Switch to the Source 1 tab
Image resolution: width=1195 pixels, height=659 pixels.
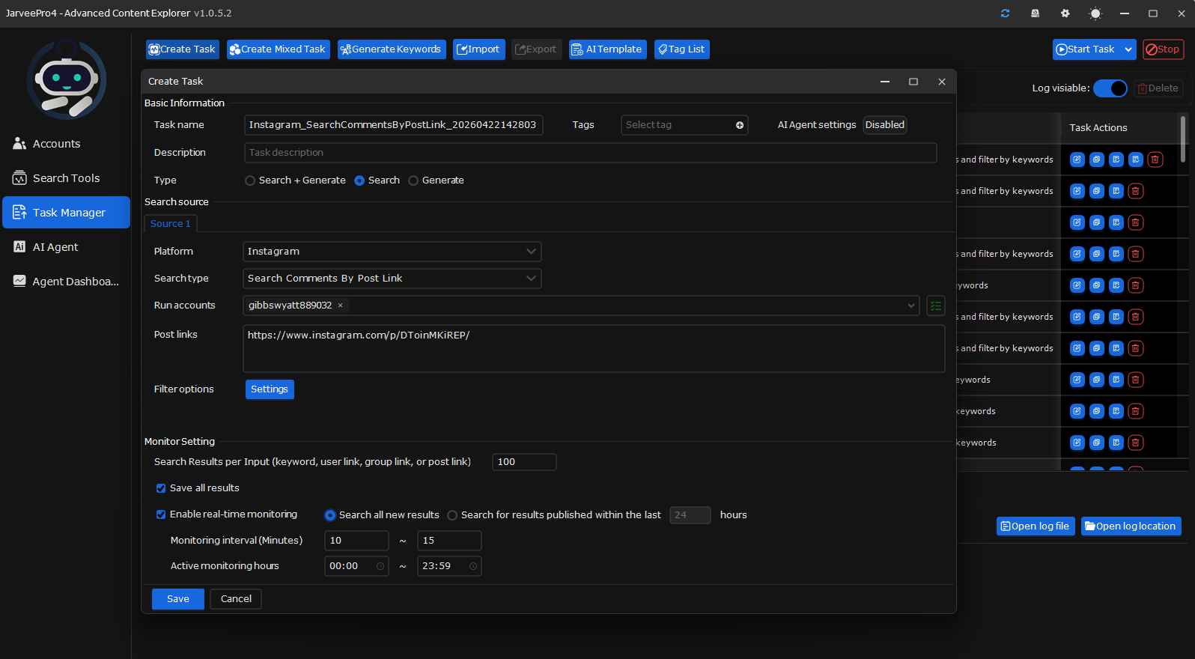coord(170,224)
